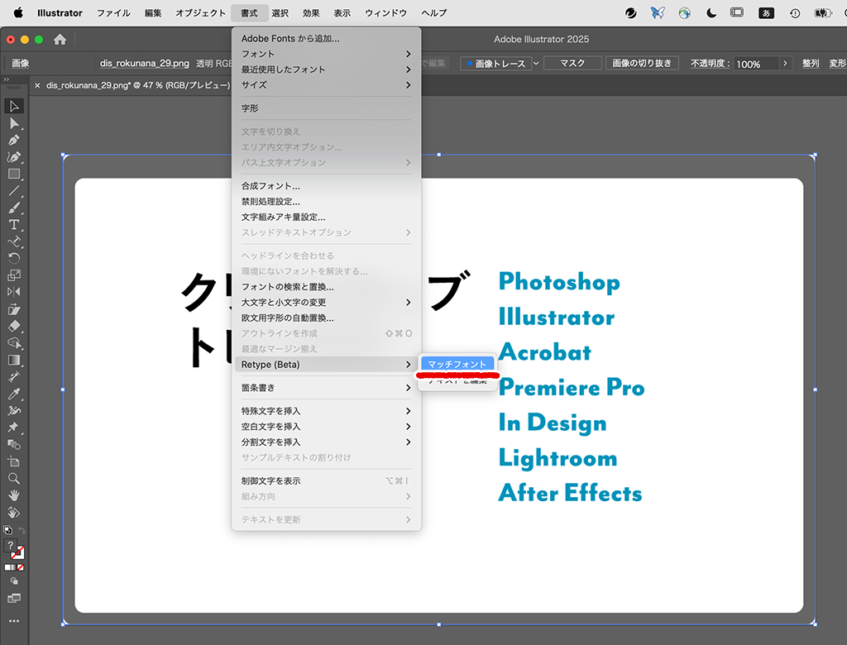The image size is (847, 645).
Task: Select the Paintbrush tool
Action: pyautogui.click(x=14, y=208)
